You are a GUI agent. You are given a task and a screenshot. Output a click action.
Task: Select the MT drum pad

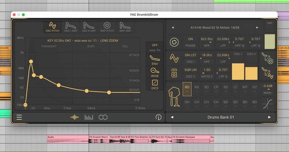pyautogui.click(x=245, y=89)
